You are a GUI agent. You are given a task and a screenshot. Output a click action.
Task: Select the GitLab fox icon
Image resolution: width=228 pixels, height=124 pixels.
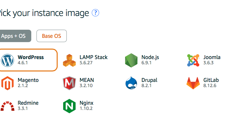pyautogui.click(x=193, y=83)
